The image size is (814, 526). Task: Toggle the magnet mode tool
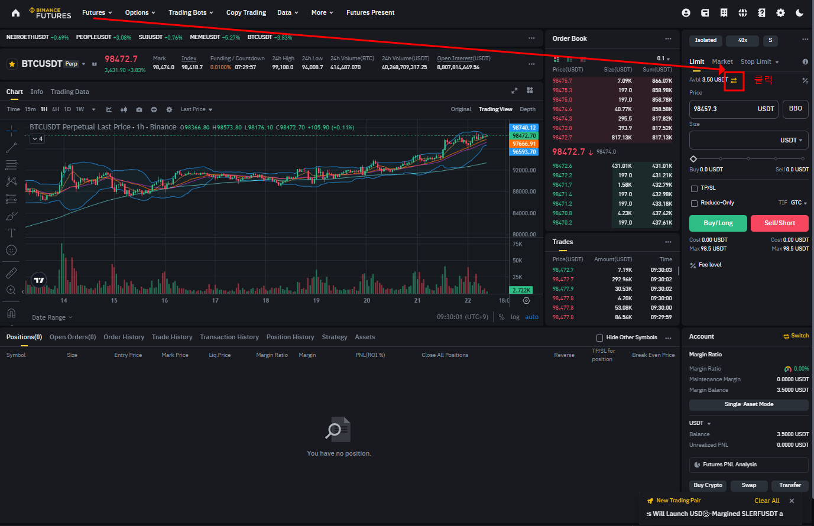(x=11, y=313)
